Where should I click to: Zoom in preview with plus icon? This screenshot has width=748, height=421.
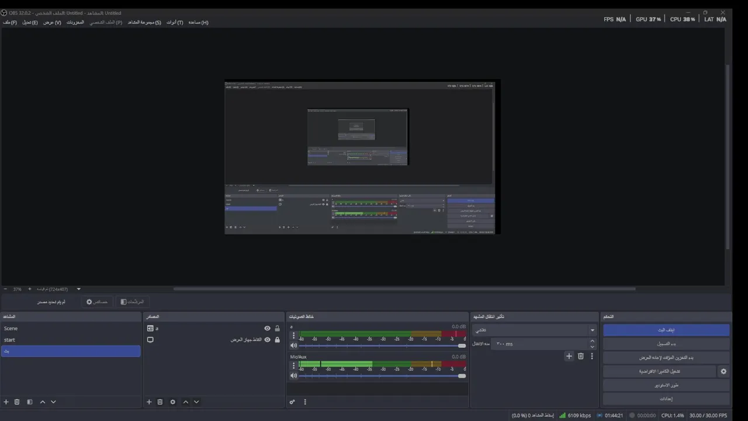[x=30, y=289]
